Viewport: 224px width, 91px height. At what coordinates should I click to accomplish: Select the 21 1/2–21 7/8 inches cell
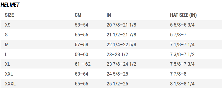pos(121,35)
